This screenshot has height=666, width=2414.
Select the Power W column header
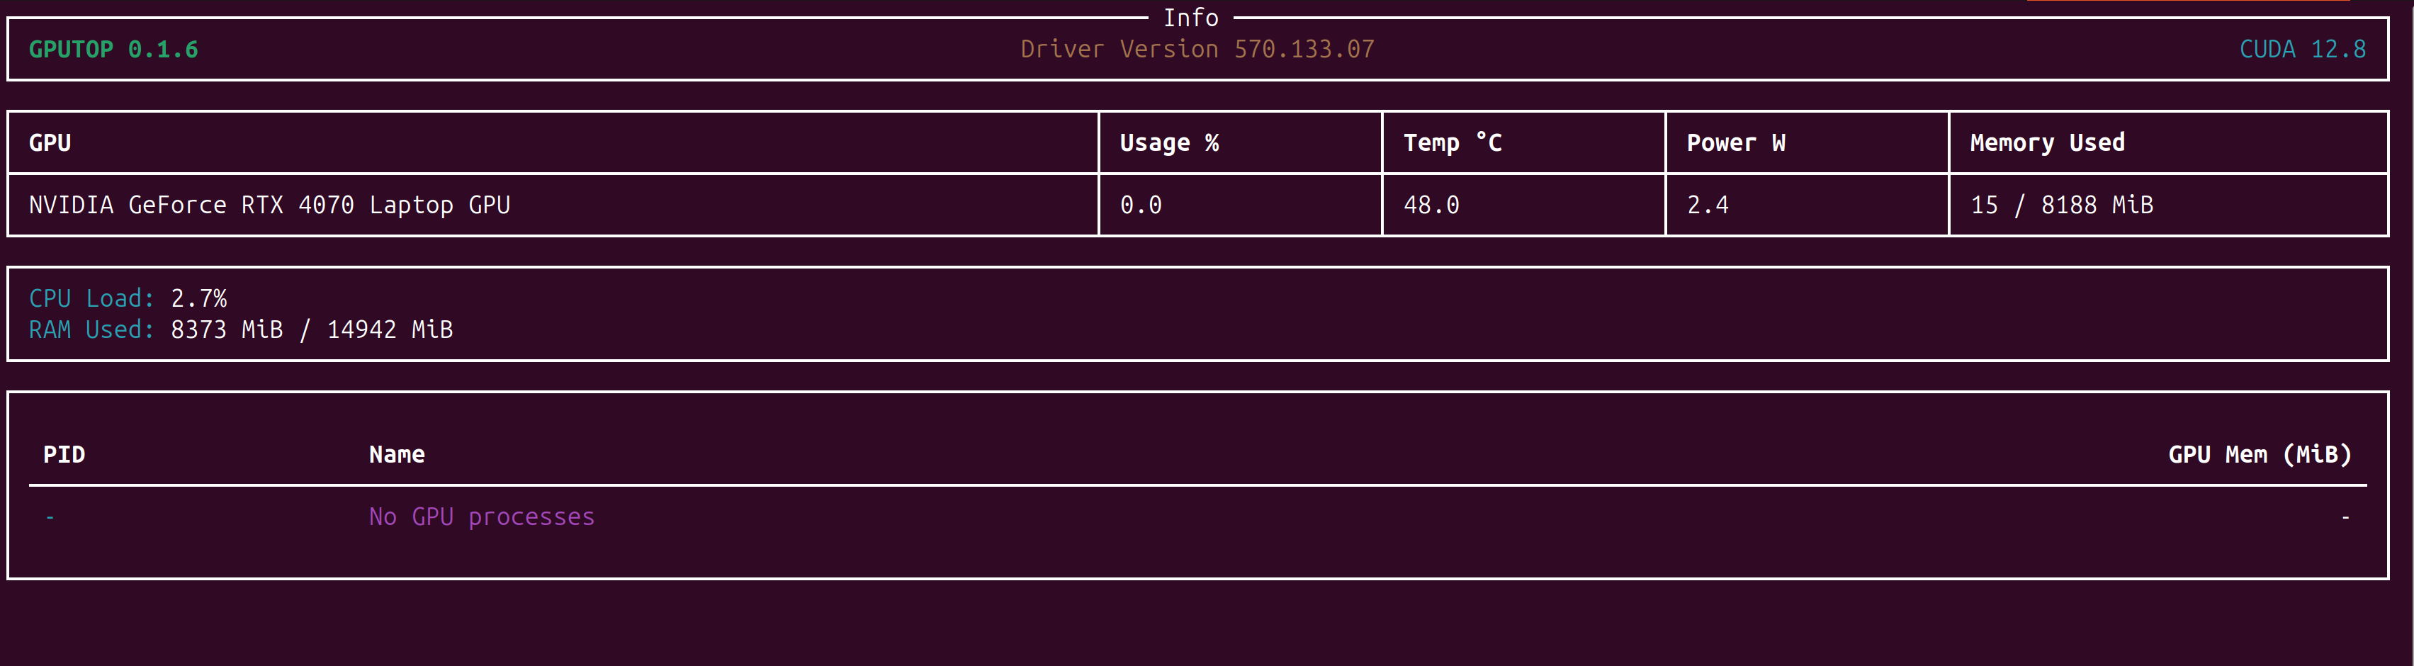coord(1735,143)
